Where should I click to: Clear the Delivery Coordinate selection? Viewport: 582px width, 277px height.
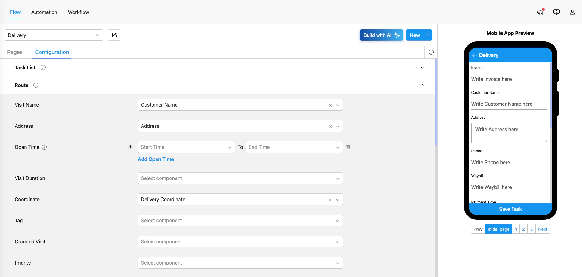pyautogui.click(x=330, y=200)
